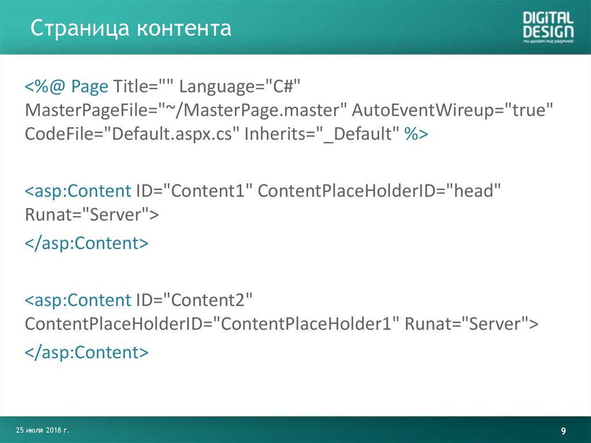
Task: Click the date "25 июля 2018 г."
Action: [45, 430]
